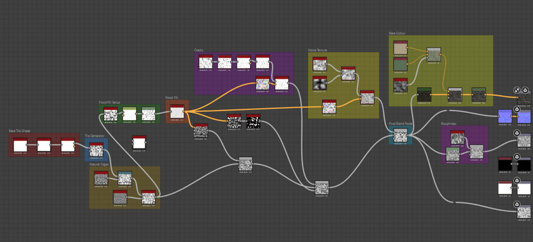
Task: Select fourth node in Cracks top row
Action: [x=263, y=62]
